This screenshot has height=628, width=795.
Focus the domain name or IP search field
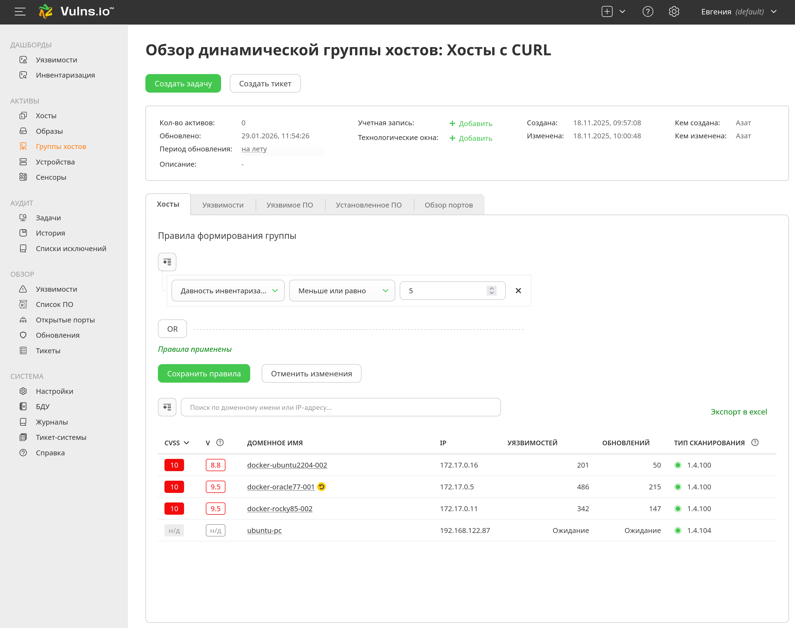point(340,407)
